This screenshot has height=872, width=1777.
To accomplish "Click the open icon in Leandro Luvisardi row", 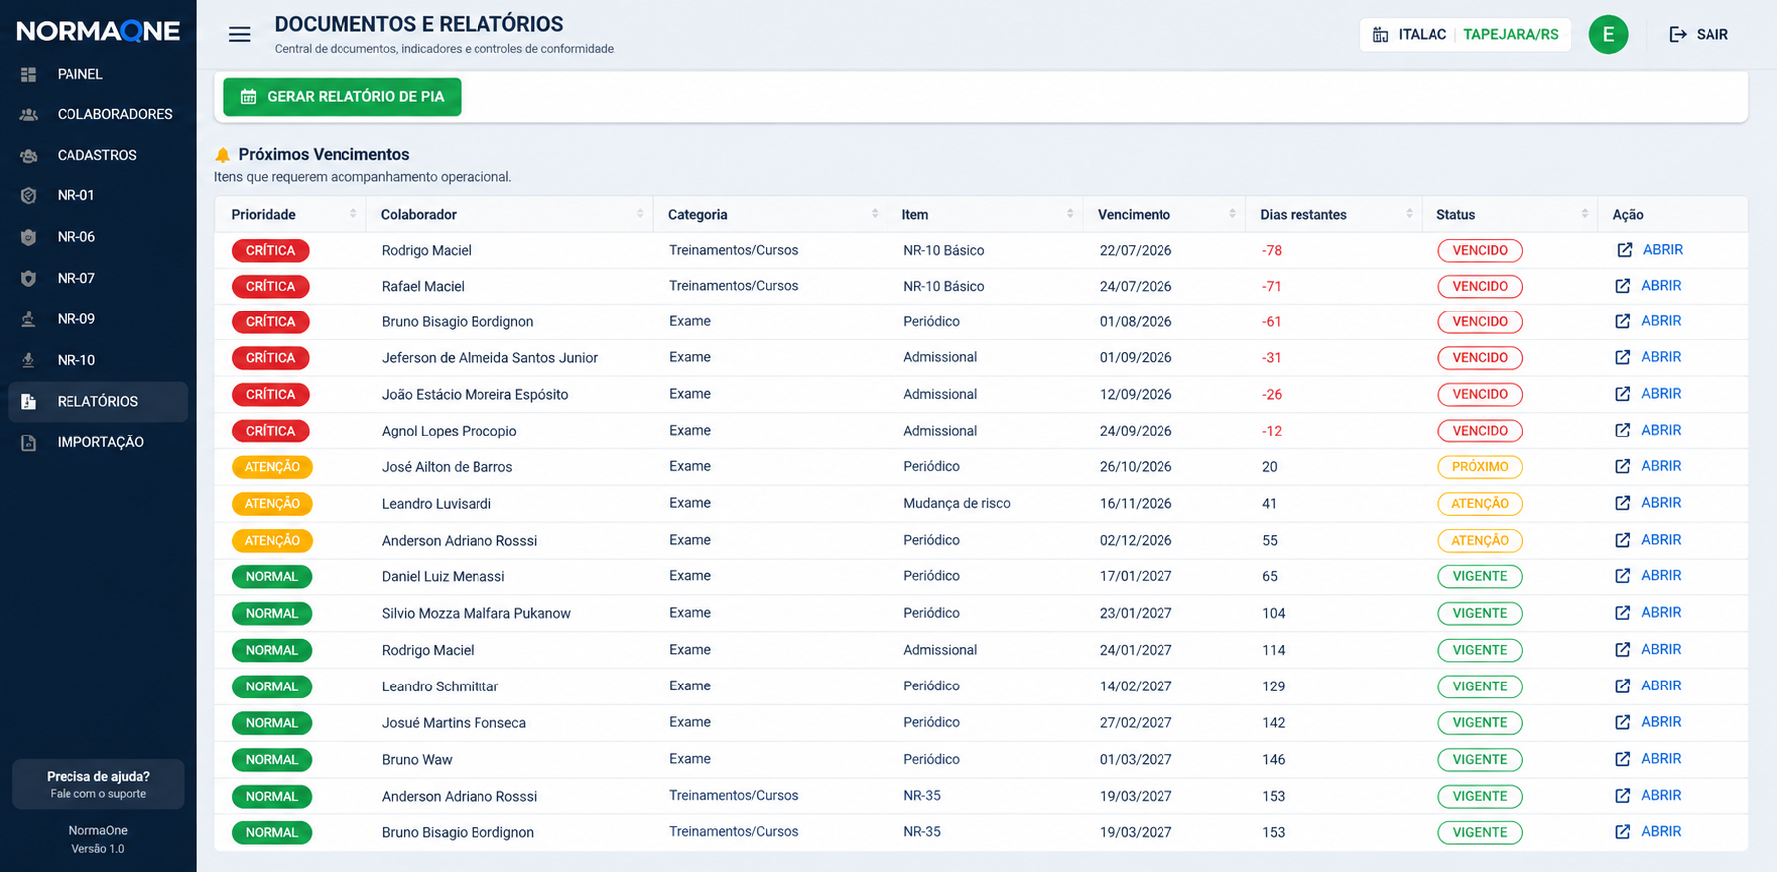I will [x=1622, y=503].
